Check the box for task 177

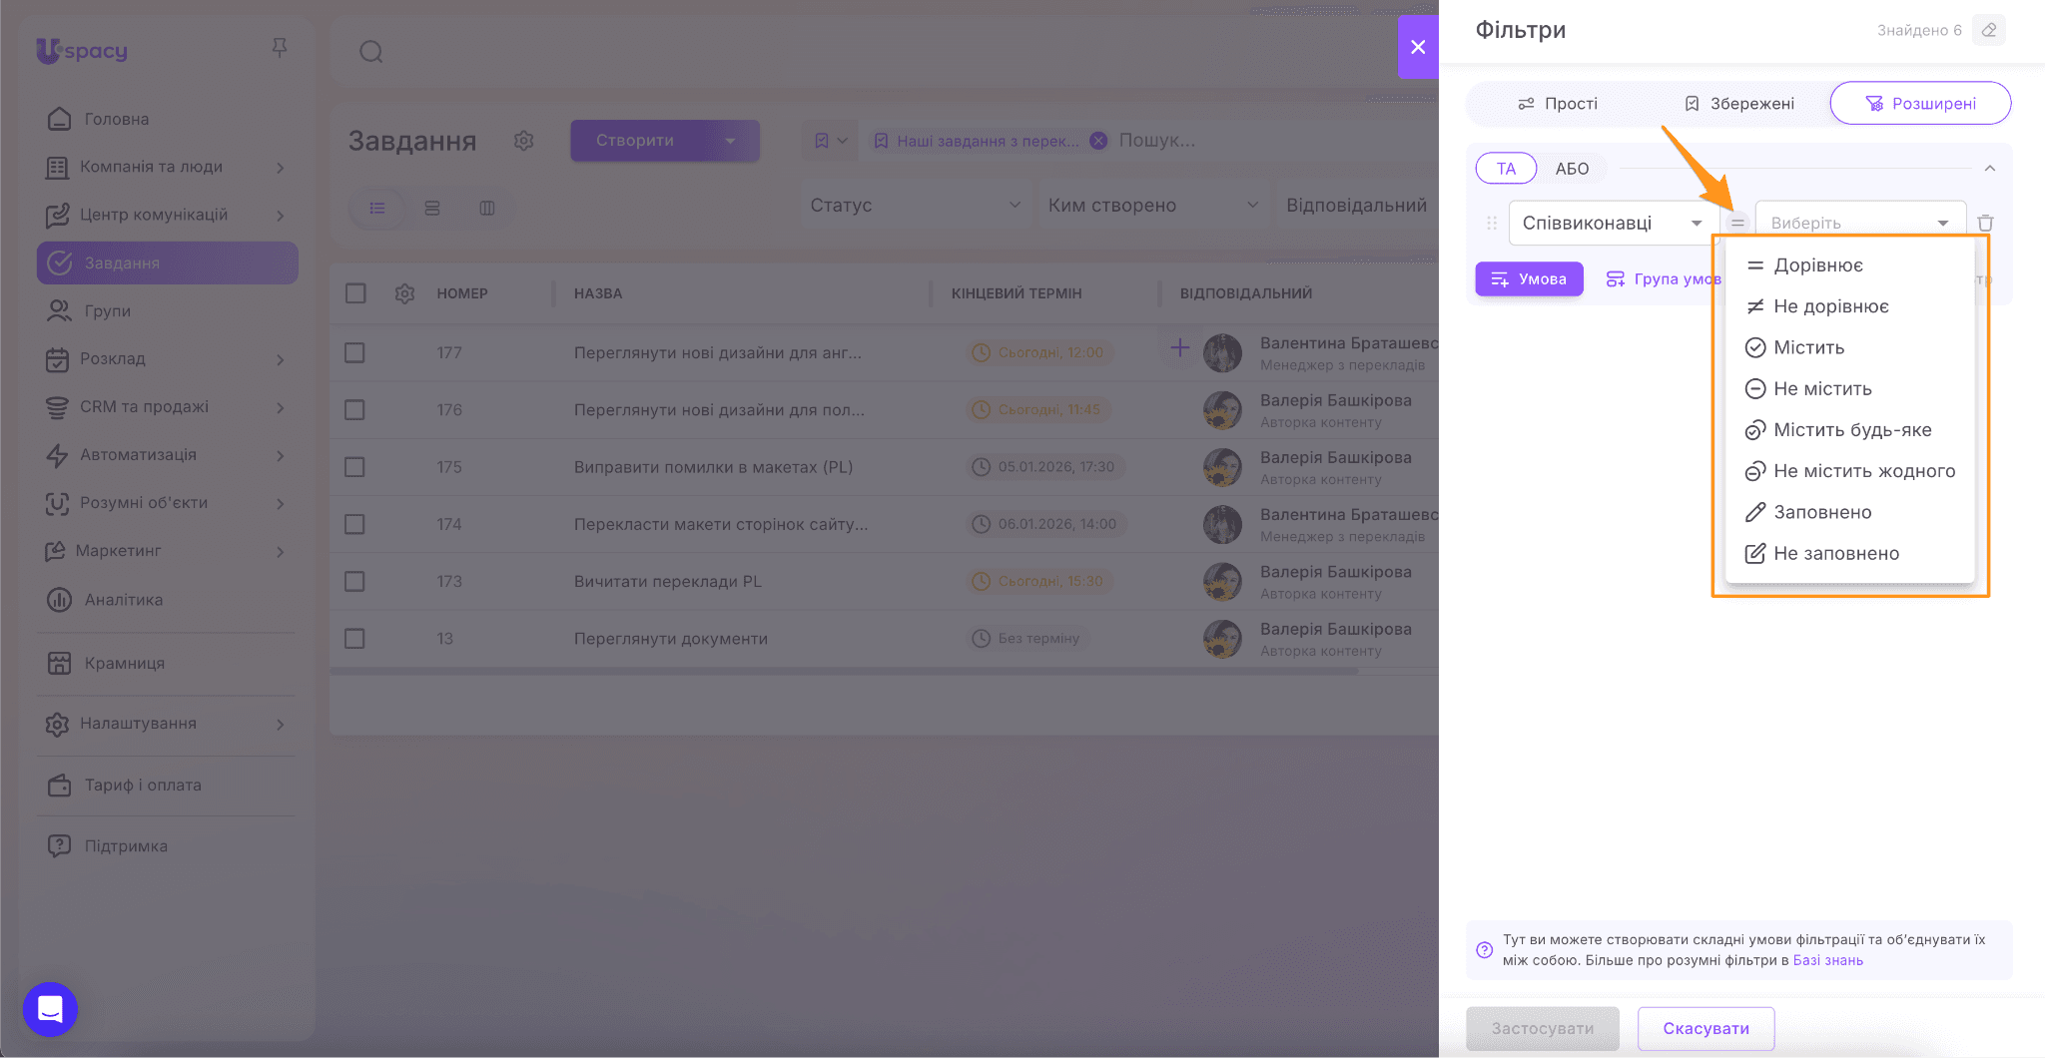click(354, 352)
